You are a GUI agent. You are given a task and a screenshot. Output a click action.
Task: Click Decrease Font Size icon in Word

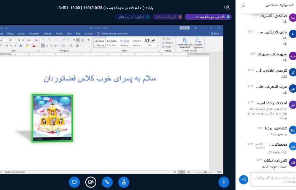(x=23, y=40)
